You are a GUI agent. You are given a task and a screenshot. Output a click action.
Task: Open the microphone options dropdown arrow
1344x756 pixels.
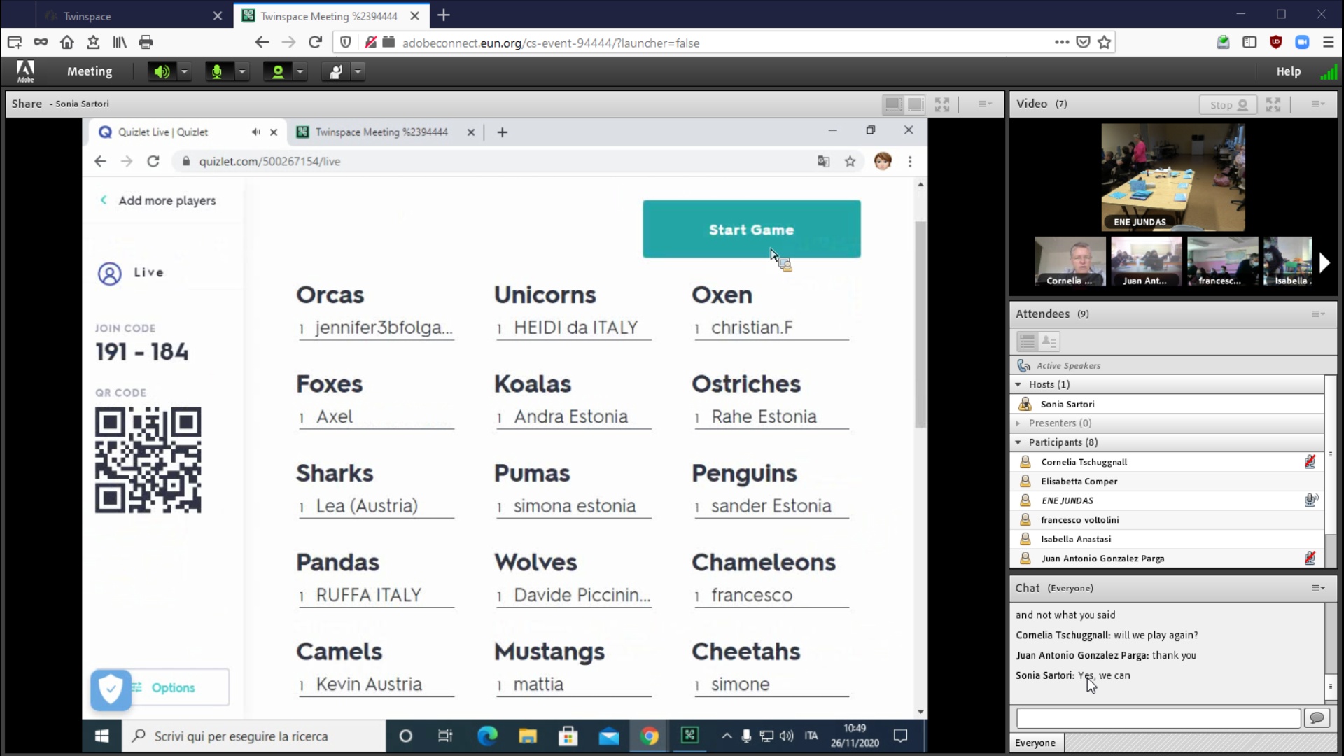click(242, 71)
